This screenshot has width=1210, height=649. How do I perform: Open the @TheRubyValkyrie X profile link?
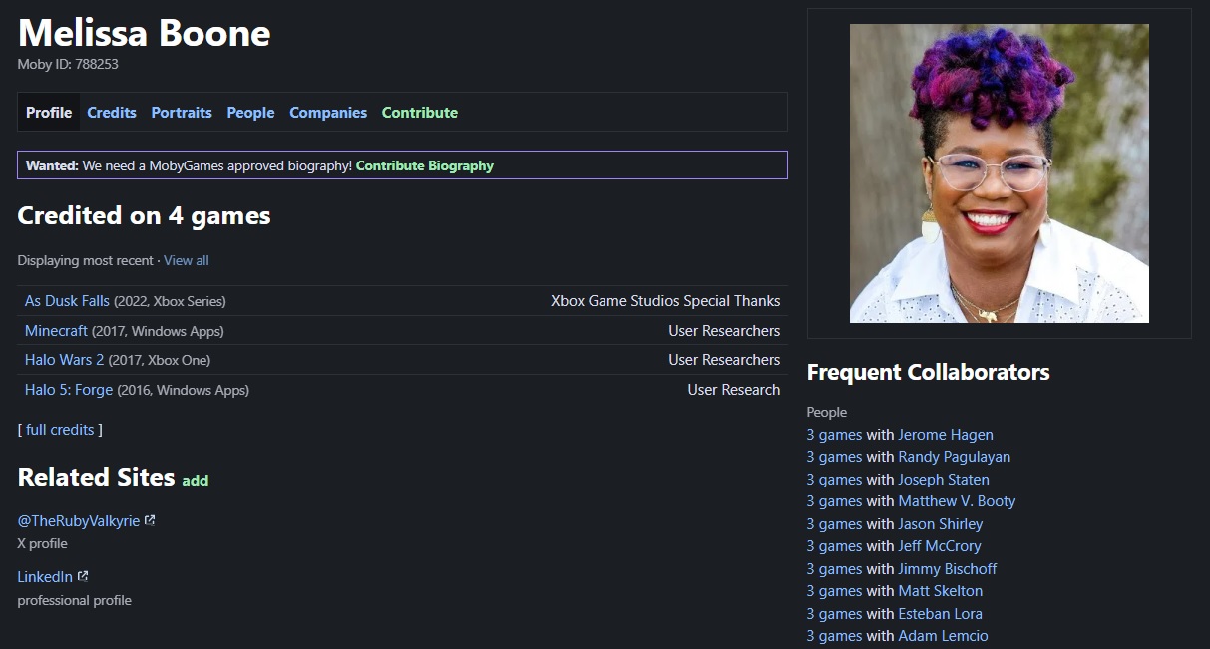79,520
